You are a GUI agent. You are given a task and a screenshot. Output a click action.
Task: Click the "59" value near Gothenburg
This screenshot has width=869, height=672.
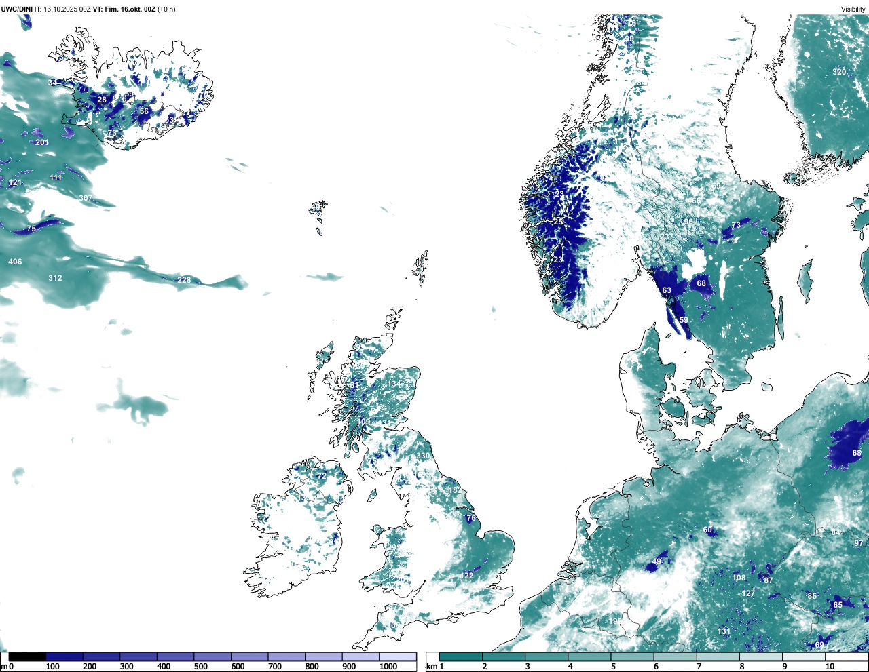(684, 320)
